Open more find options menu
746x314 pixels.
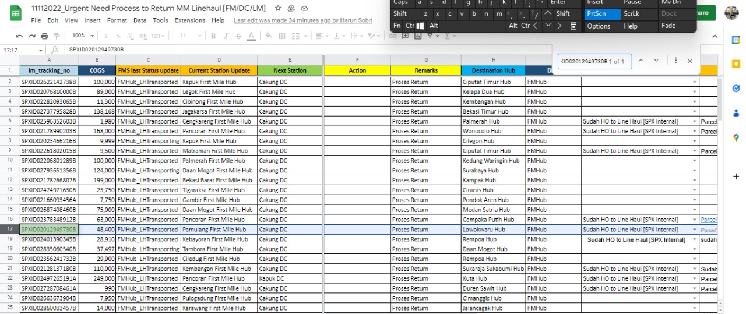[675, 61]
